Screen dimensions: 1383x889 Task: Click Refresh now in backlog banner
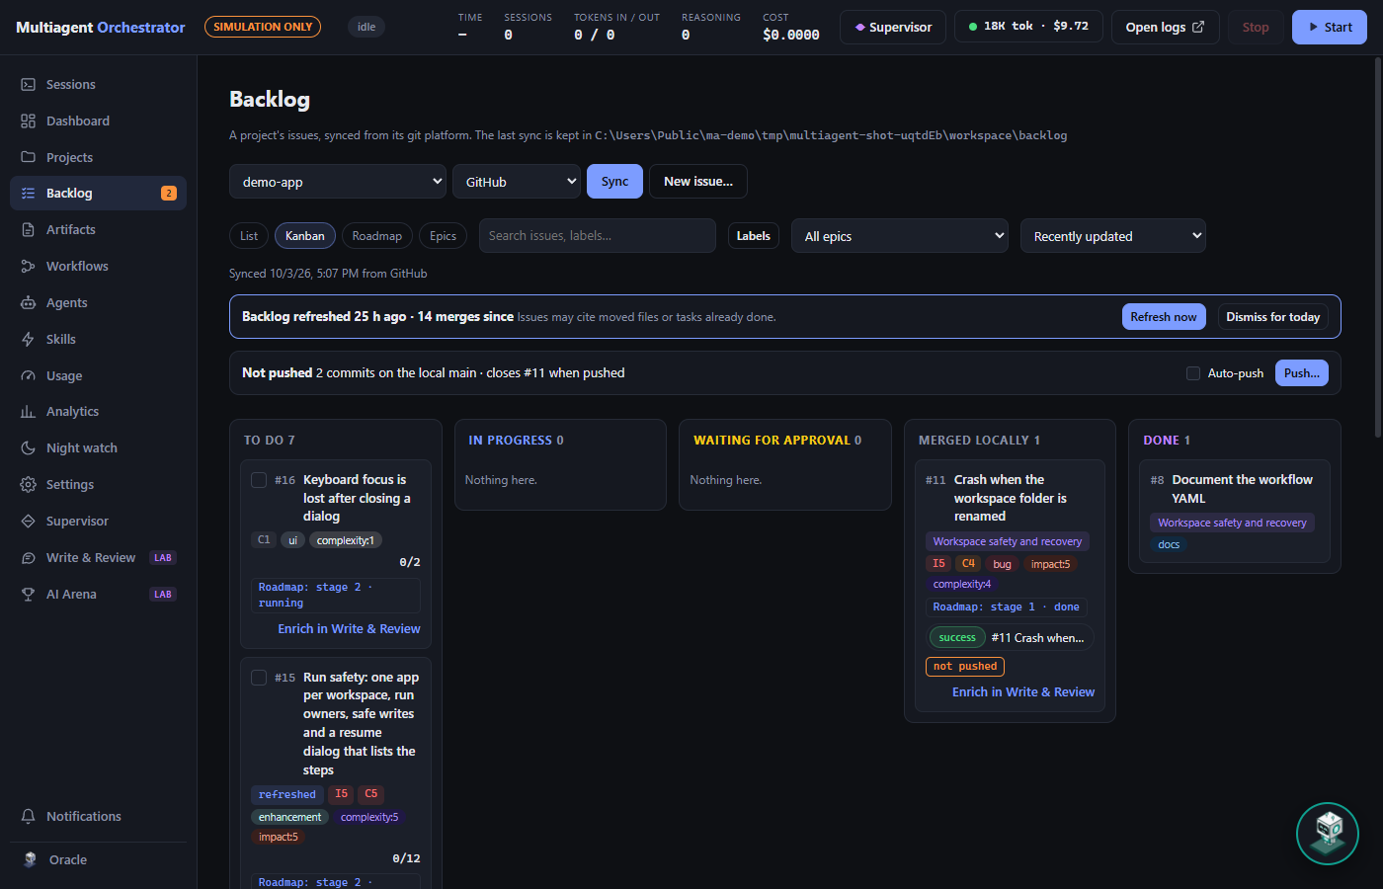click(x=1164, y=317)
